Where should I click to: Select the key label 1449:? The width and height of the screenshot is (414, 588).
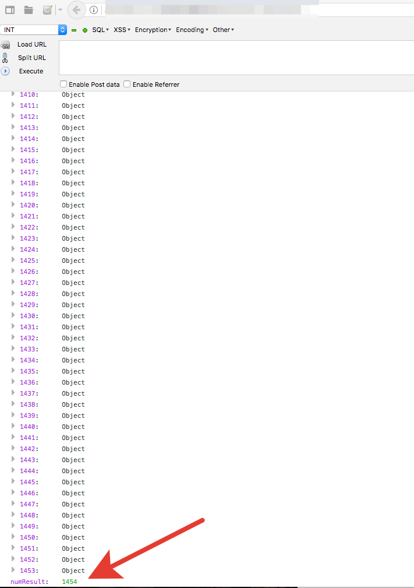[x=29, y=526]
